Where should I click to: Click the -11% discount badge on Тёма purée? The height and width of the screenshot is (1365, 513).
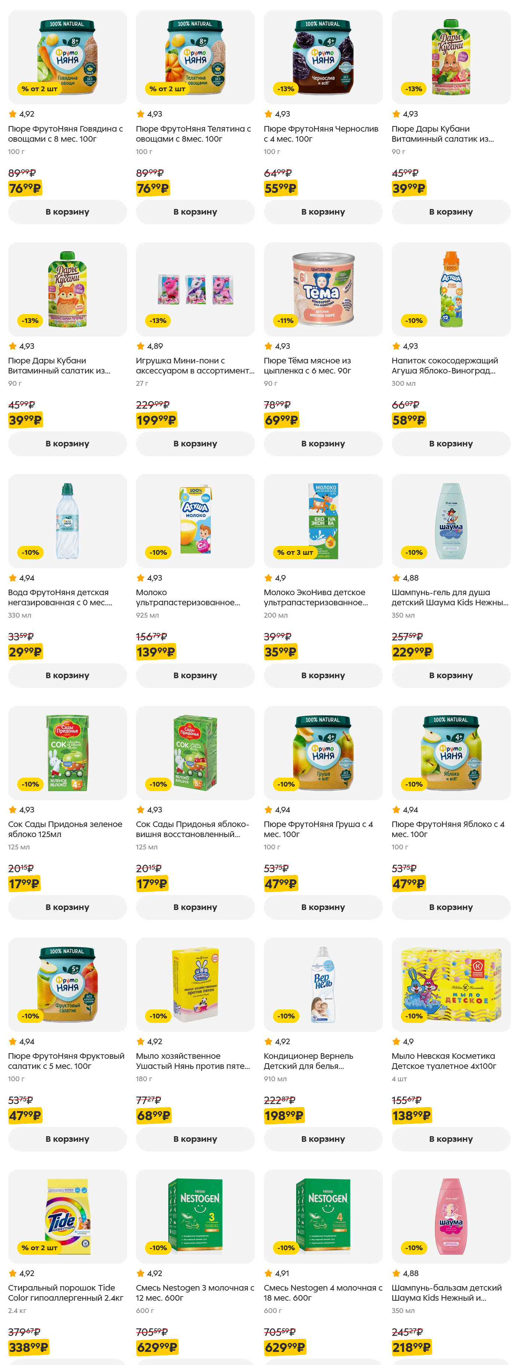point(285,320)
